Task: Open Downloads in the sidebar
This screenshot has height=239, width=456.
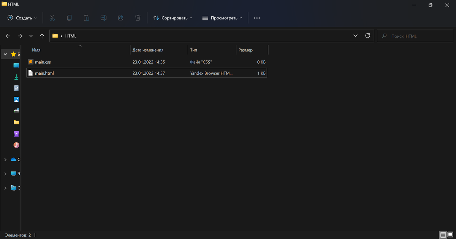Action: tap(16, 77)
